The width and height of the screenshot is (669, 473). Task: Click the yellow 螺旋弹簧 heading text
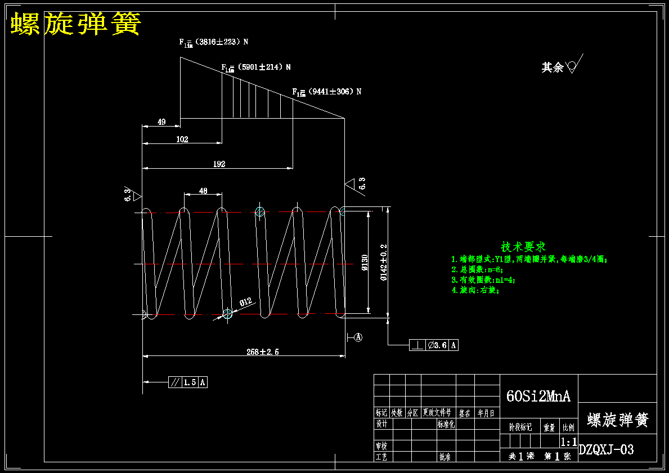tap(75, 24)
